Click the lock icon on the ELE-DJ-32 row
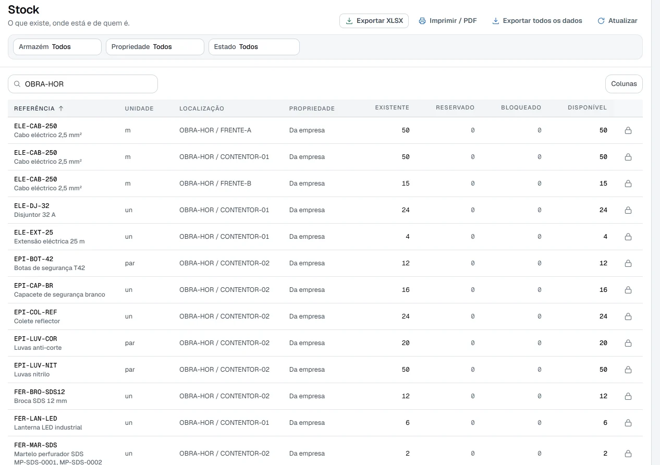The image size is (660, 465). tap(628, 210)
